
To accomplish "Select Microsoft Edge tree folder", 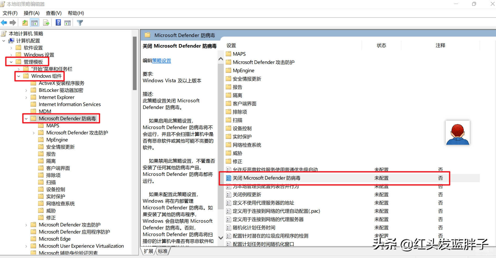I will click(x=55, y=239).
